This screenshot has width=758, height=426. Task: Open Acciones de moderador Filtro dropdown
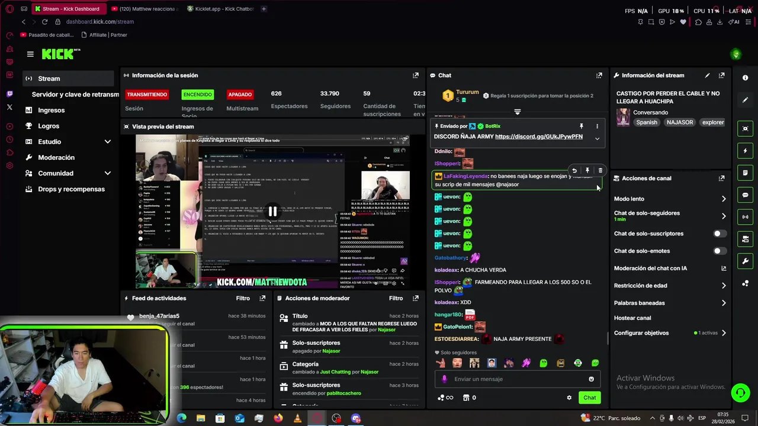click(x=396, y=298)
